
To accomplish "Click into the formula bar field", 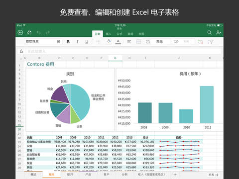I will [123, 51].
